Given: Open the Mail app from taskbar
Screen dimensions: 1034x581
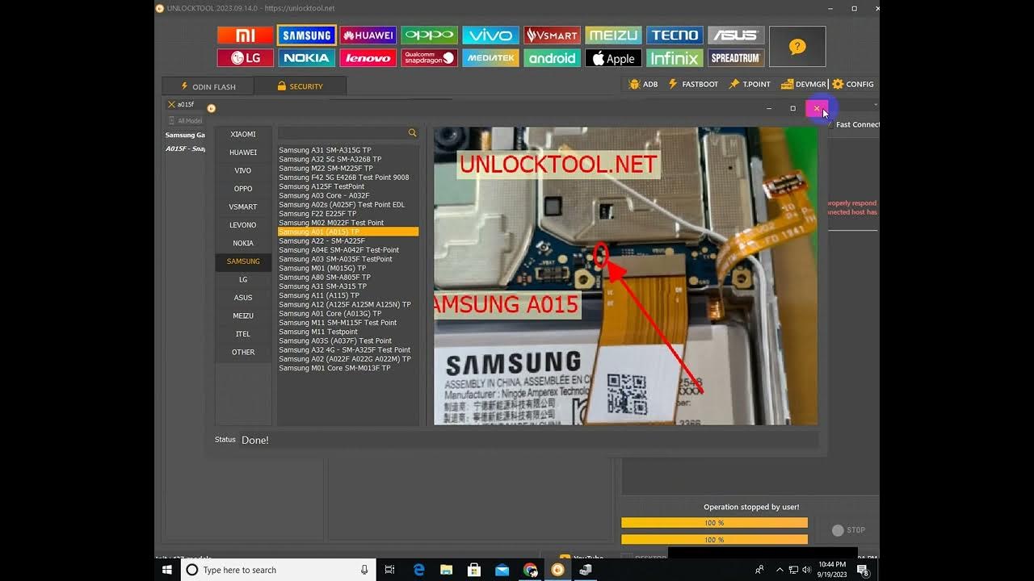Looking at the screenshot, I should click(502, 570).
